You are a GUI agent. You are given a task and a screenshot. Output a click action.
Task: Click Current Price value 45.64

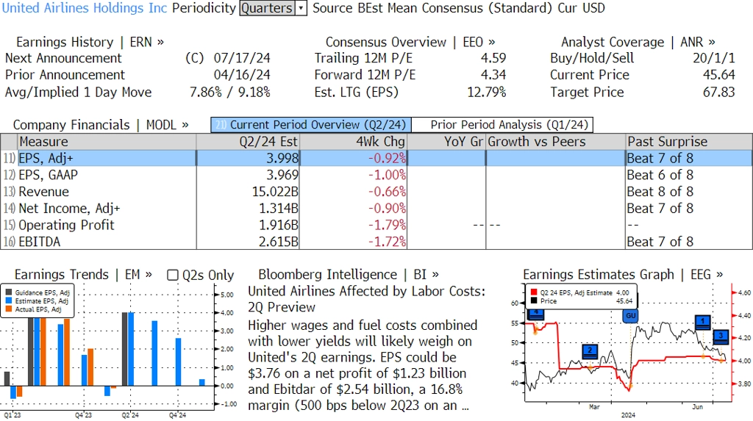(x=719, y=75)
